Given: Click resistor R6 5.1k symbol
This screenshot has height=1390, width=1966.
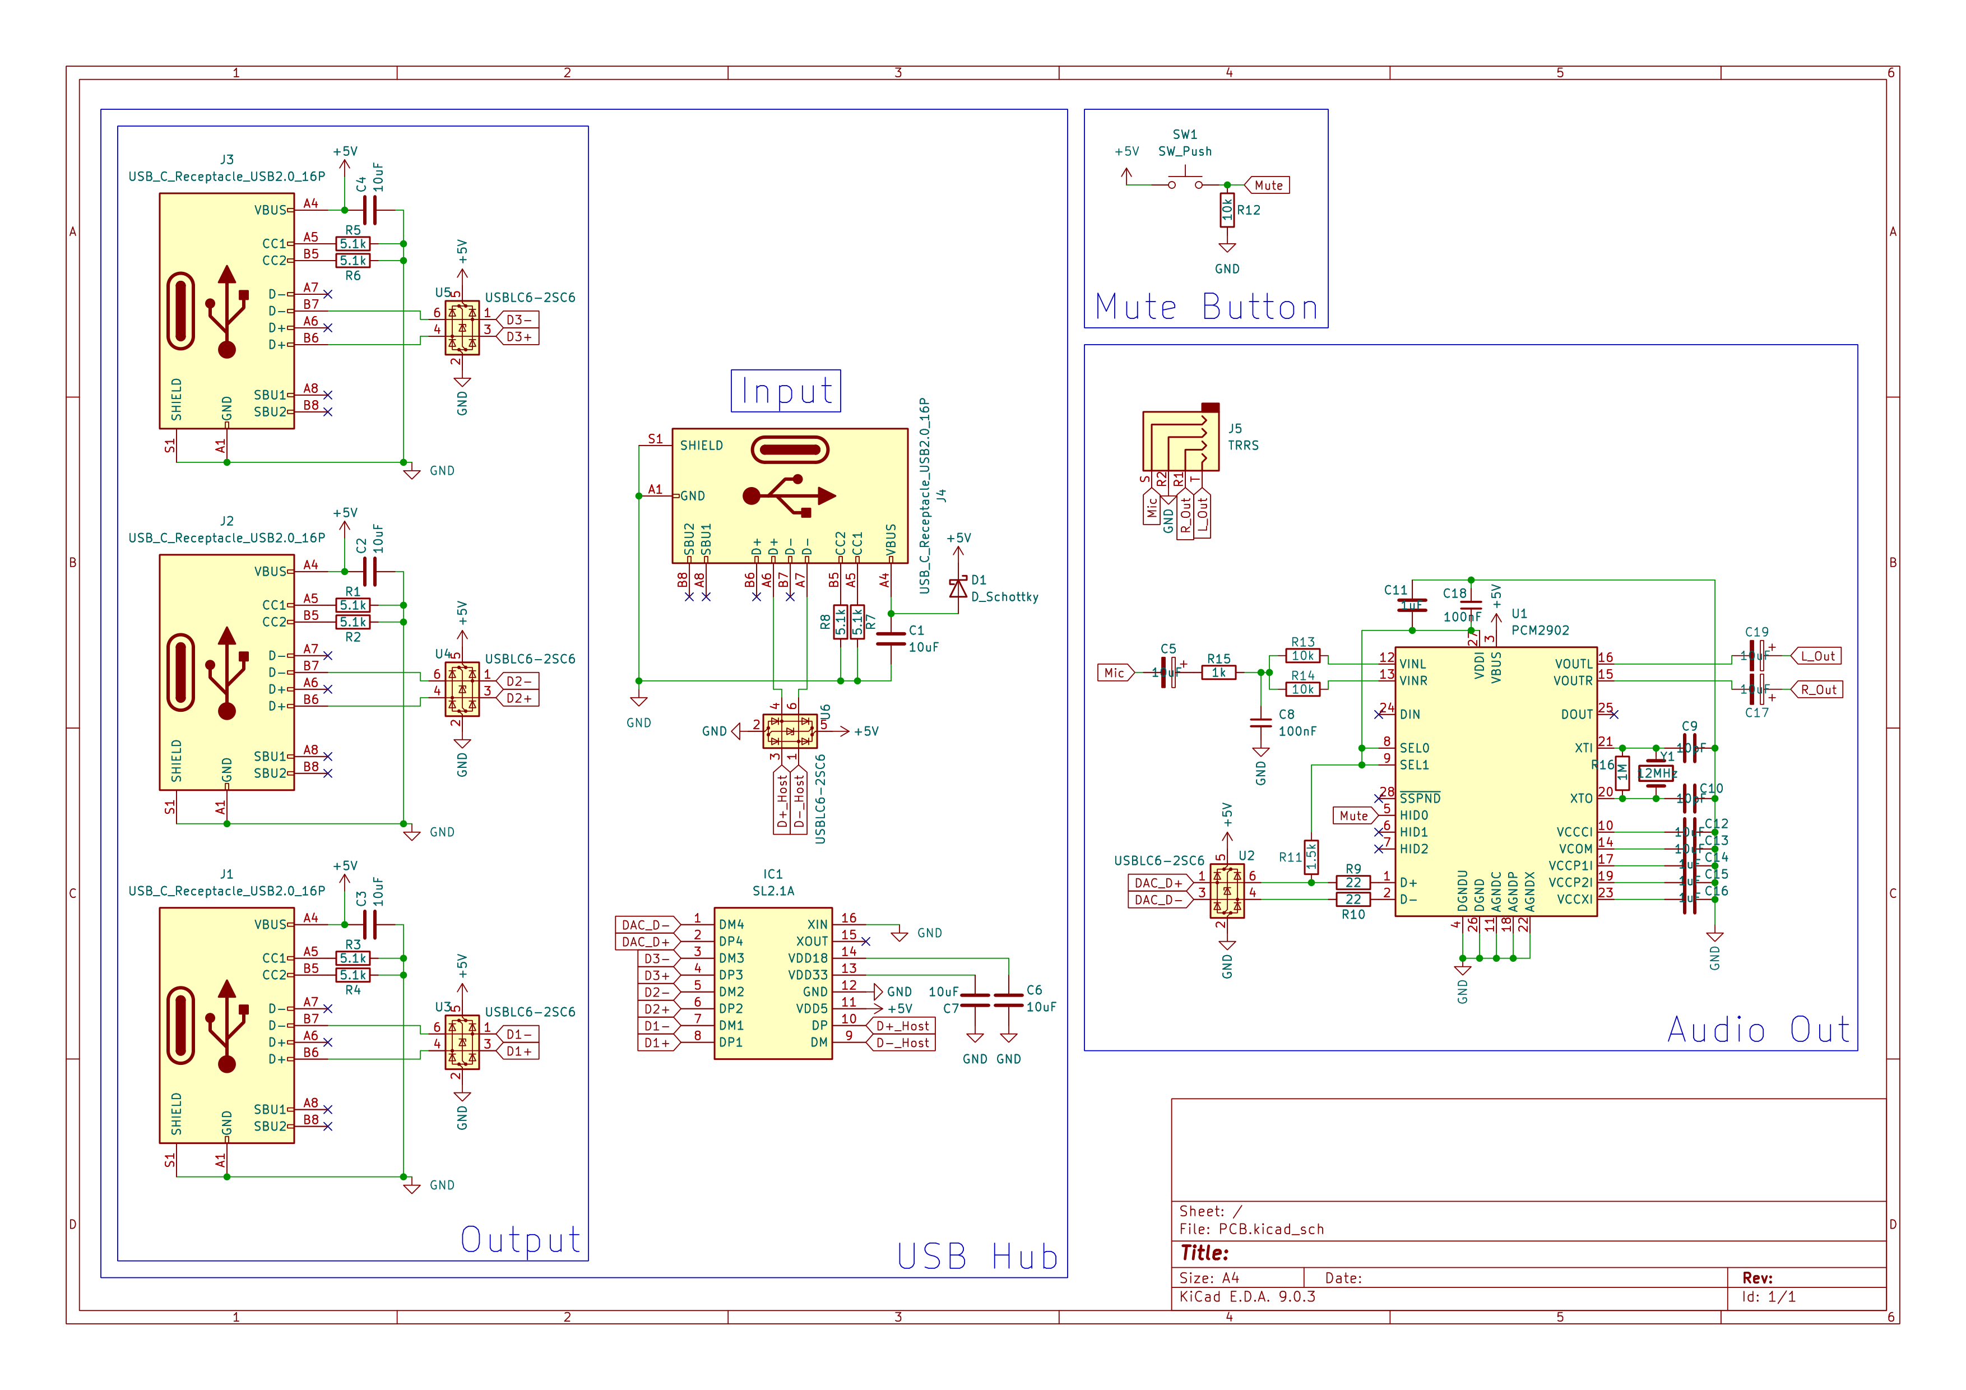Looking at the screenshot, I should (353, 261).
